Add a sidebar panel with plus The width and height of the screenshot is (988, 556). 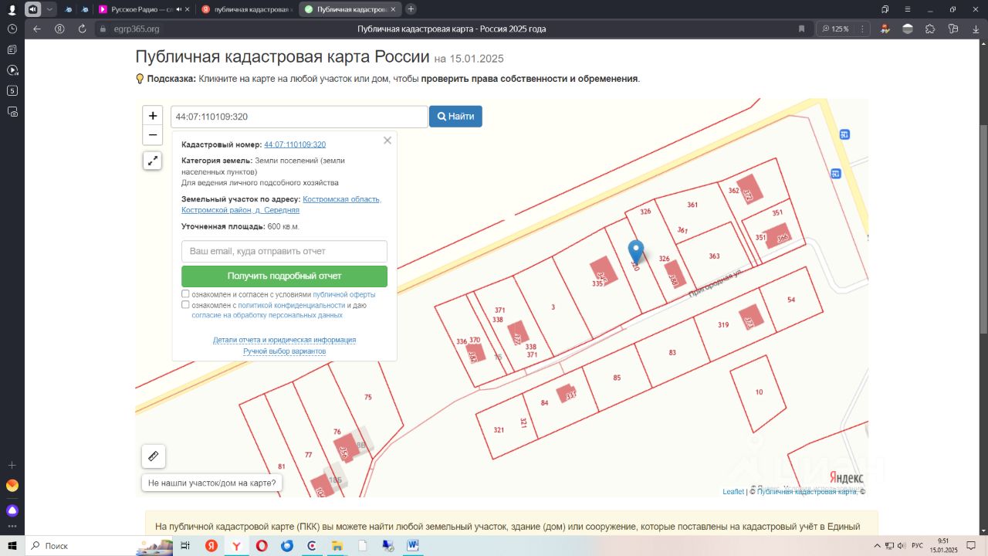12,466
